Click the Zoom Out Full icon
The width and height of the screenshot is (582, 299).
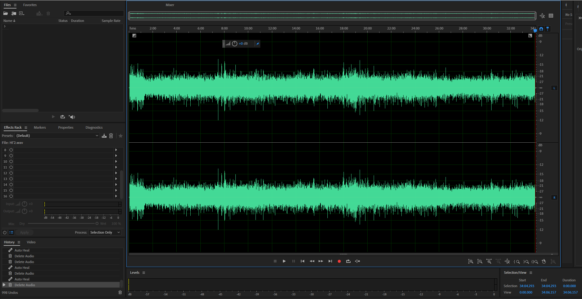507,261
